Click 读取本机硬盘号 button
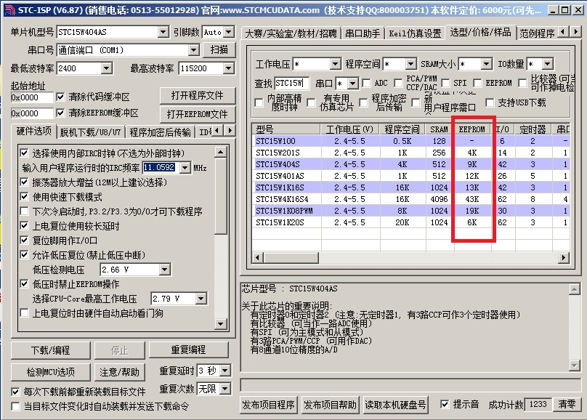587x420 pixels. tap(395, 405)
